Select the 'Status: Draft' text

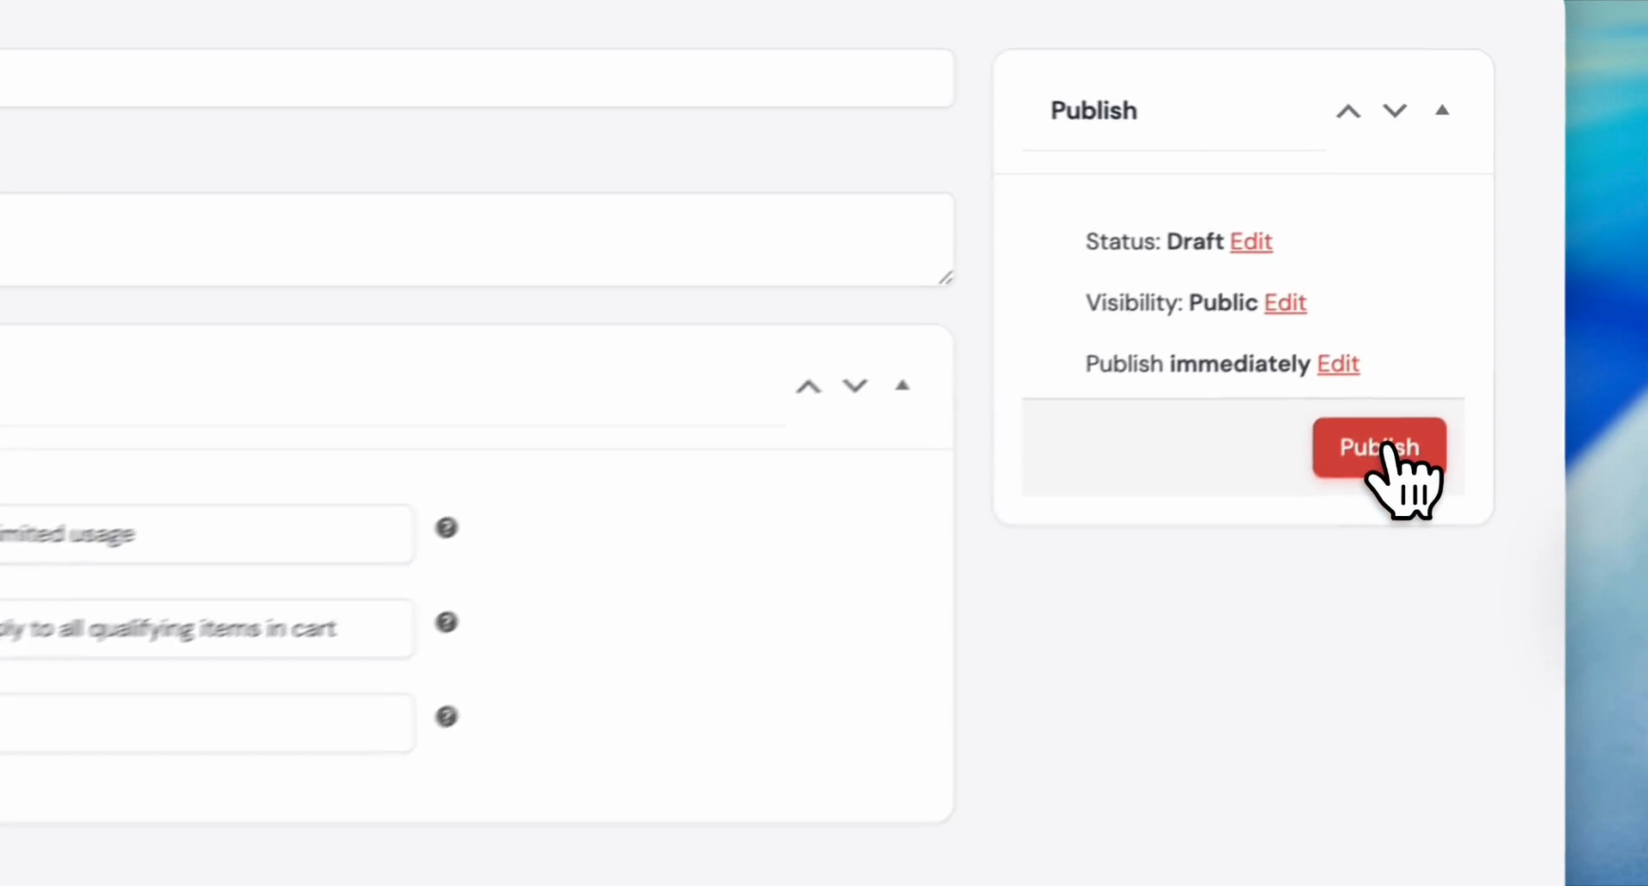pos(1154,242)
